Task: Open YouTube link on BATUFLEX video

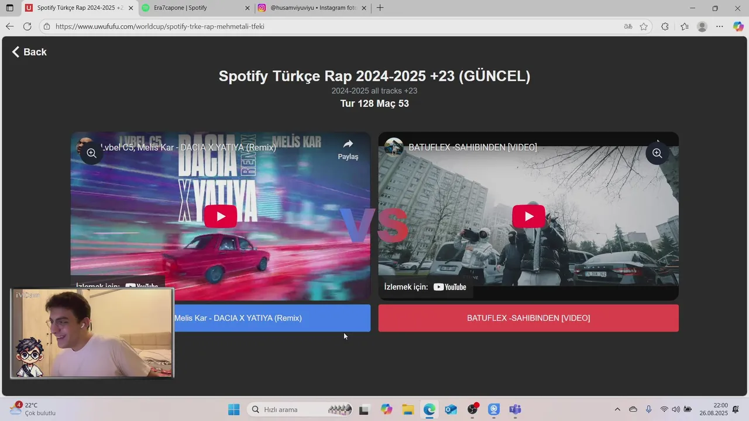Action: (449, 287)
